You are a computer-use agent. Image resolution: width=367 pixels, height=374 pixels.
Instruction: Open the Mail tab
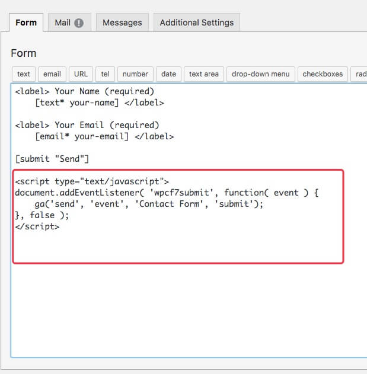pyautogui.click(x=63, y=23)
